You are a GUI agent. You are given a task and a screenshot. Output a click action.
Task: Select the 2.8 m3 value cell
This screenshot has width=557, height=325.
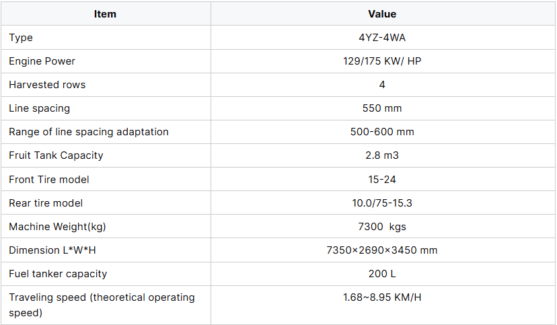[x=382, y=155]
